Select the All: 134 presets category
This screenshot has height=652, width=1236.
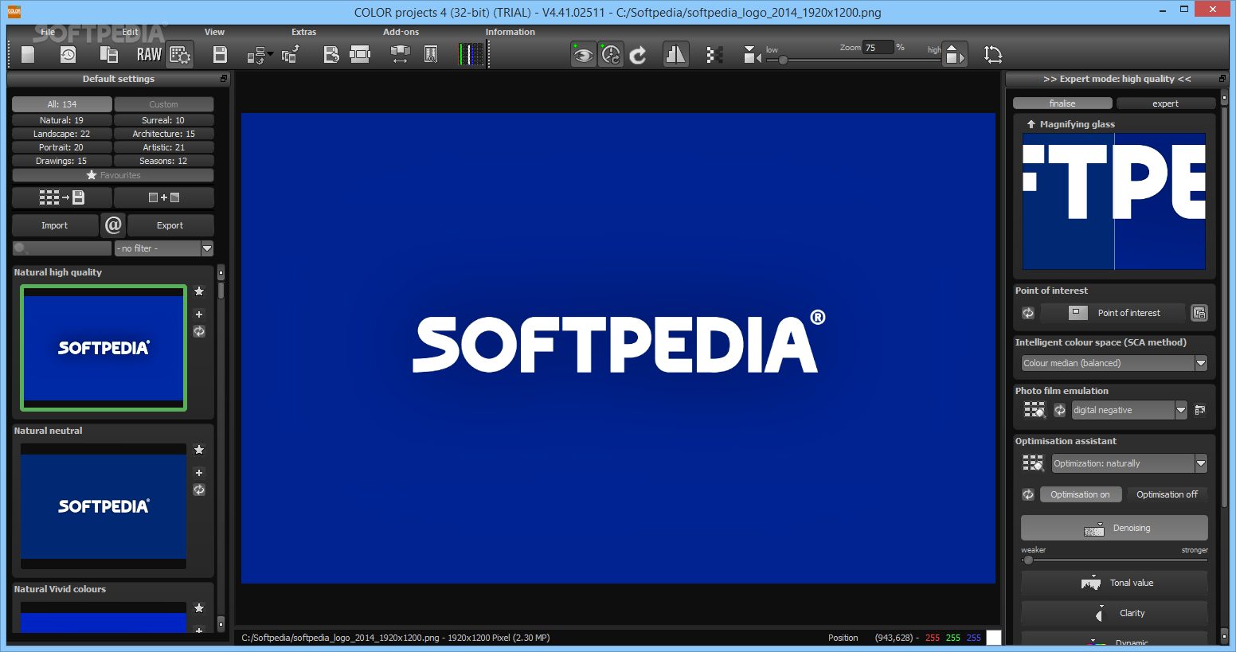tap(62, 104)
